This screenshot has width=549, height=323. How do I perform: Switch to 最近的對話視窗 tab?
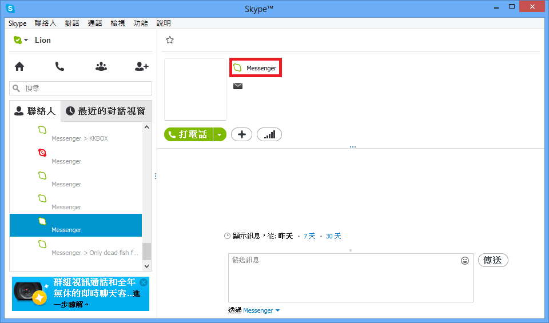coord(106,111)
